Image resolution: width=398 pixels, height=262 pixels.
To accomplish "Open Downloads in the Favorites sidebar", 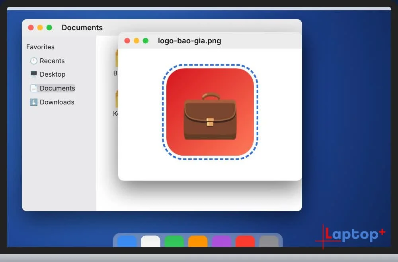I will point(52,102).
